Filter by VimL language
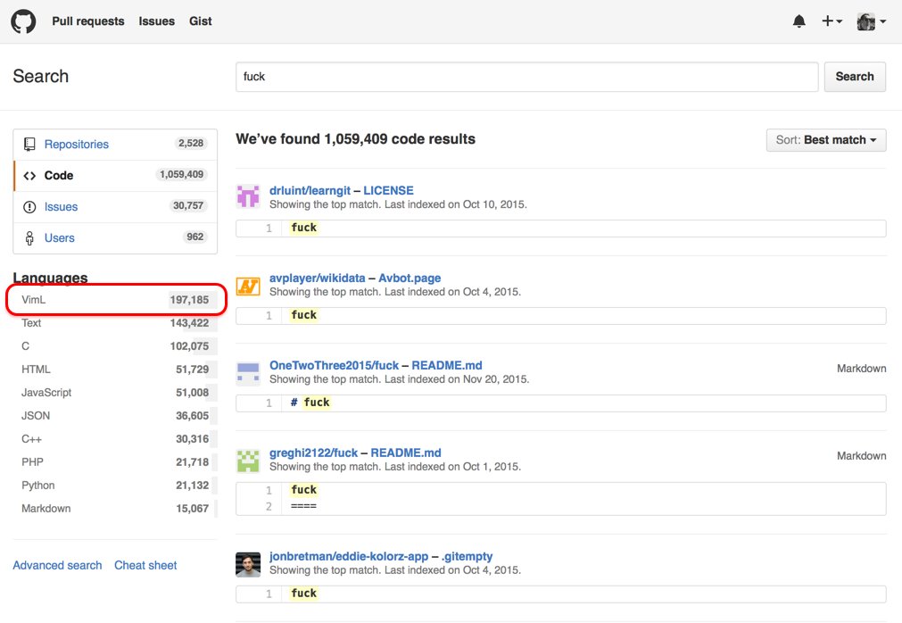 pos(115,300)
